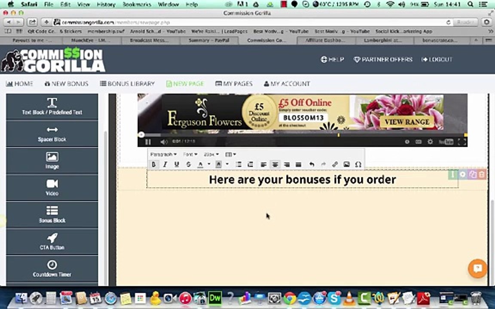The height and width of the screenshot is (309, 495).
Task: Apply background highlight color button
Action: pyautogui.click(x=218, y=164)
